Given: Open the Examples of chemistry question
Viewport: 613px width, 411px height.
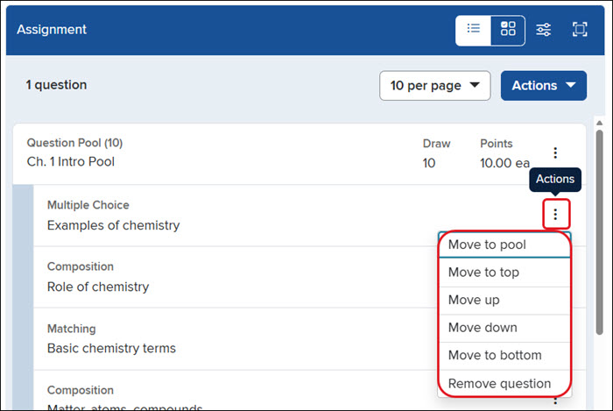Looking at the screenshot, I should tap(113, 225).
